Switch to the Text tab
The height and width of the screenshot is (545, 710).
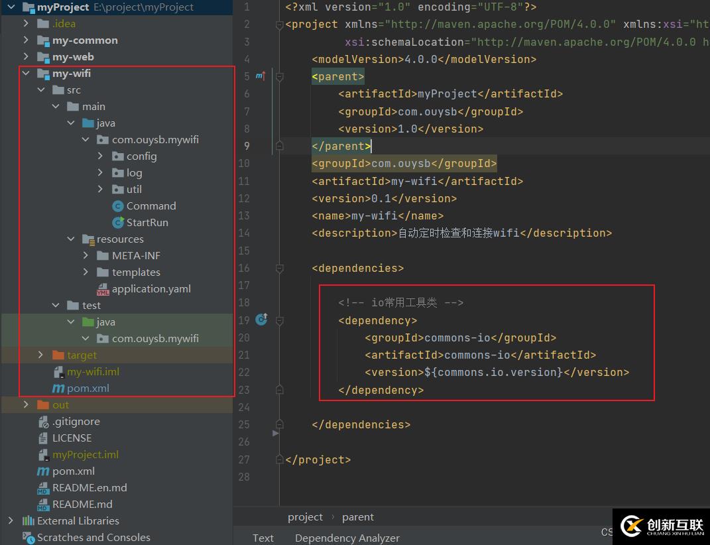point(263,538)
